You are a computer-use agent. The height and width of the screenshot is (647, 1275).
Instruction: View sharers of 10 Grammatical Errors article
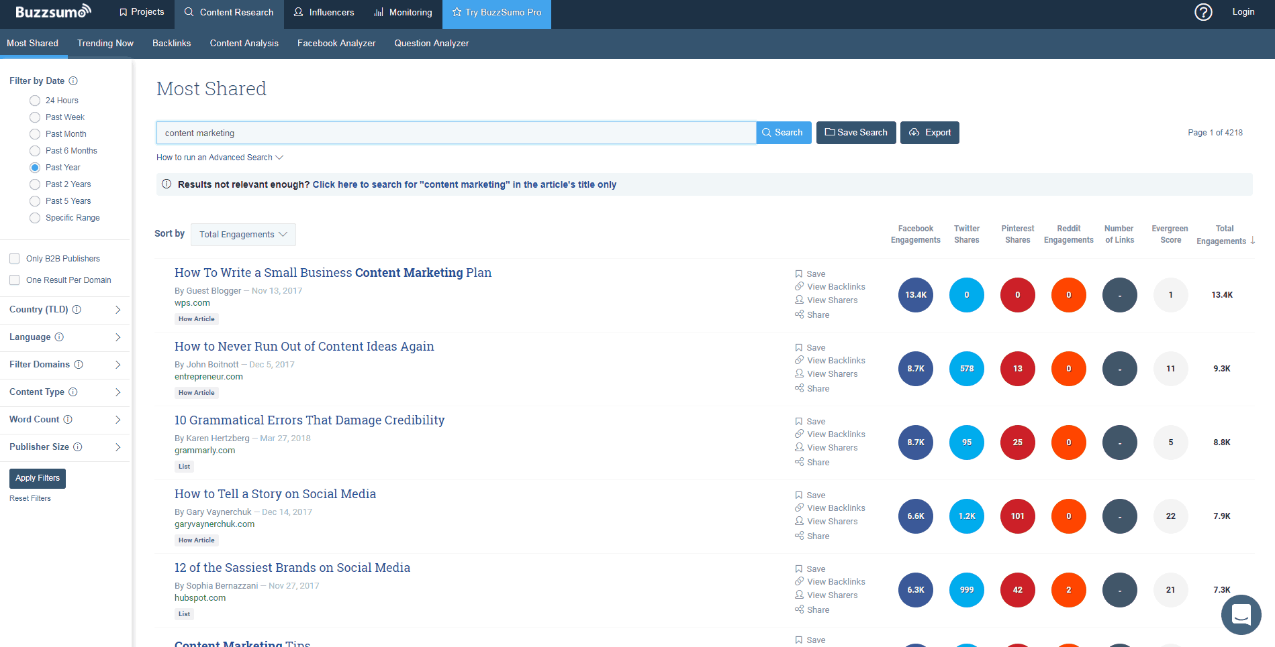[827, 447]
